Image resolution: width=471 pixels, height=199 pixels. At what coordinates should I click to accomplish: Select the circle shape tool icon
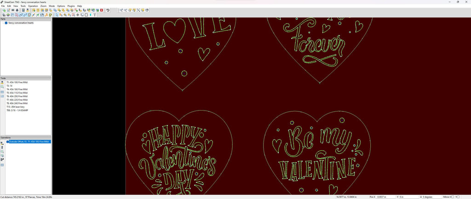tap(86, 15)
